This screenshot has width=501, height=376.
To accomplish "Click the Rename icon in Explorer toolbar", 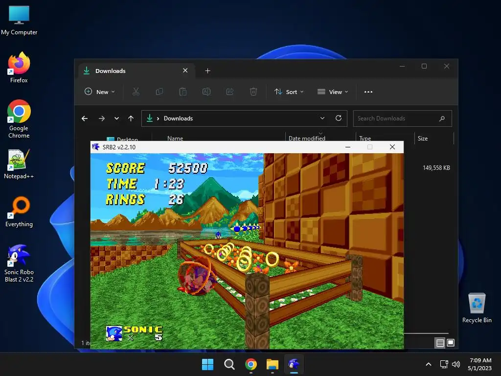I will click(206, 92).
